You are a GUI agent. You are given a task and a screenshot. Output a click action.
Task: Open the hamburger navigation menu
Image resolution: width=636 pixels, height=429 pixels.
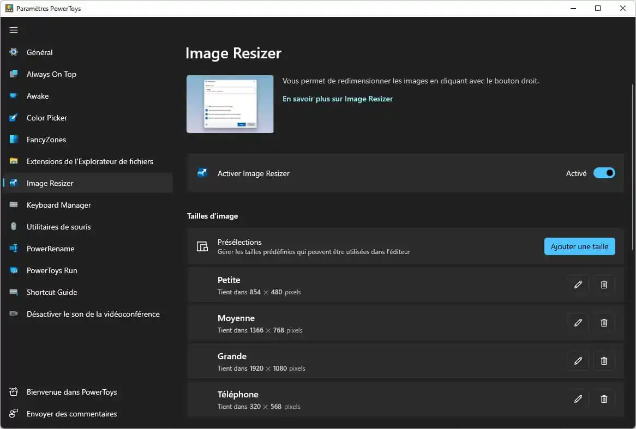[14, 30]
